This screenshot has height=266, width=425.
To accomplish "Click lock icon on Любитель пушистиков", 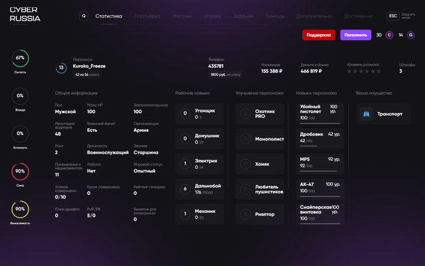I will click(x=245, y=189).
